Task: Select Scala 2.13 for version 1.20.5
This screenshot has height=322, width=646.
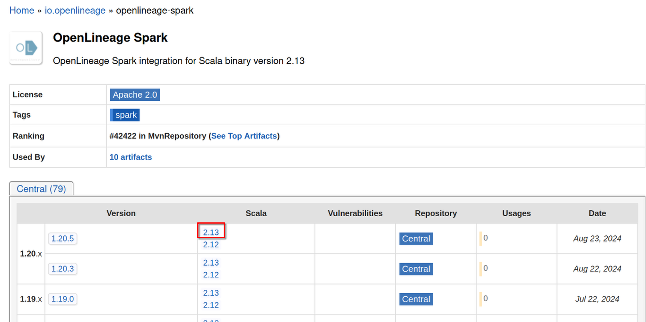Action: (211, 232)
